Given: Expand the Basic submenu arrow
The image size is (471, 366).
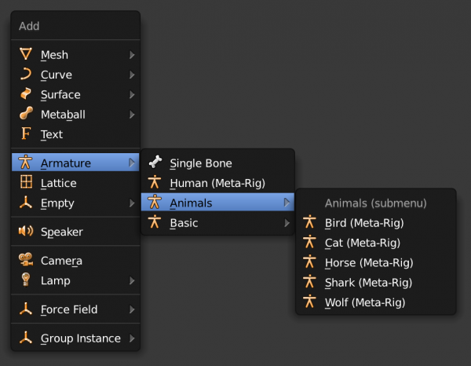Looking at the screenshot, I should pyautogui.click(x=287, y=223).
